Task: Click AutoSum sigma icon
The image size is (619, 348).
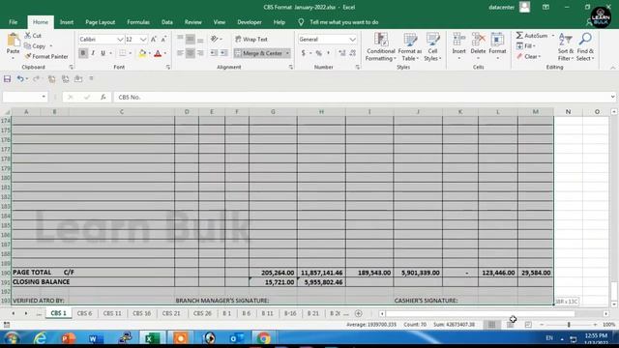Action: click(519, 36)
